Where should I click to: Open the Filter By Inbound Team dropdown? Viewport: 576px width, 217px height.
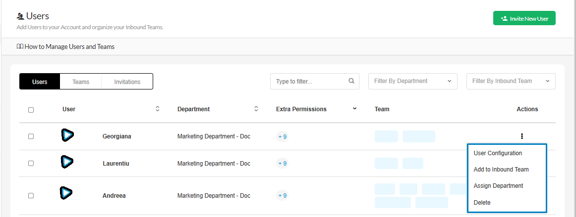coord(511,81)
